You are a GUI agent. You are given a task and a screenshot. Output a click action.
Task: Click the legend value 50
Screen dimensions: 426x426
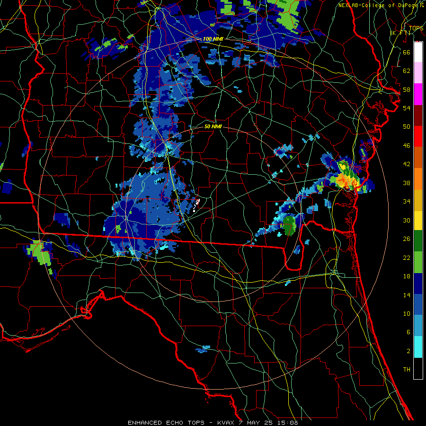[407, 127]
